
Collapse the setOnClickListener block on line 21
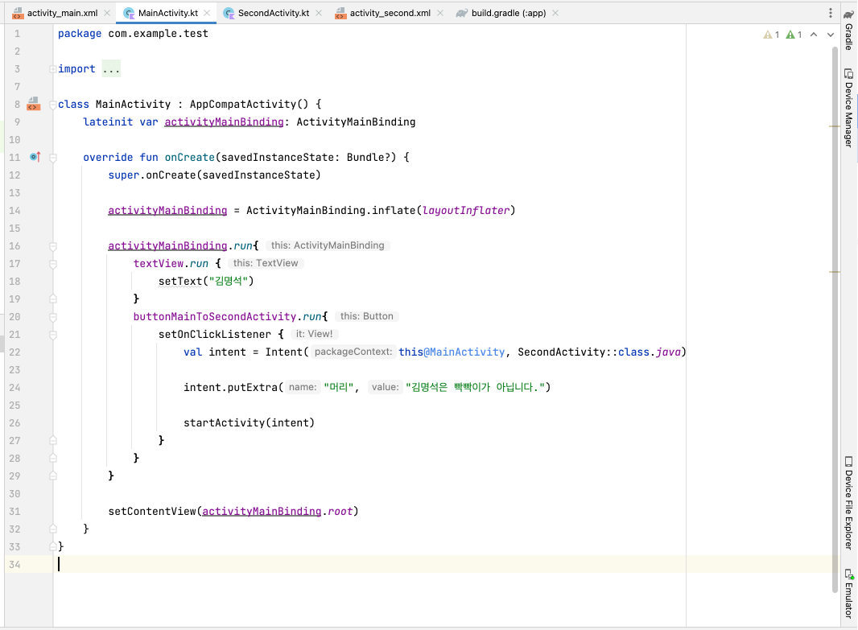pyautogui.click(x=53, y=335)
